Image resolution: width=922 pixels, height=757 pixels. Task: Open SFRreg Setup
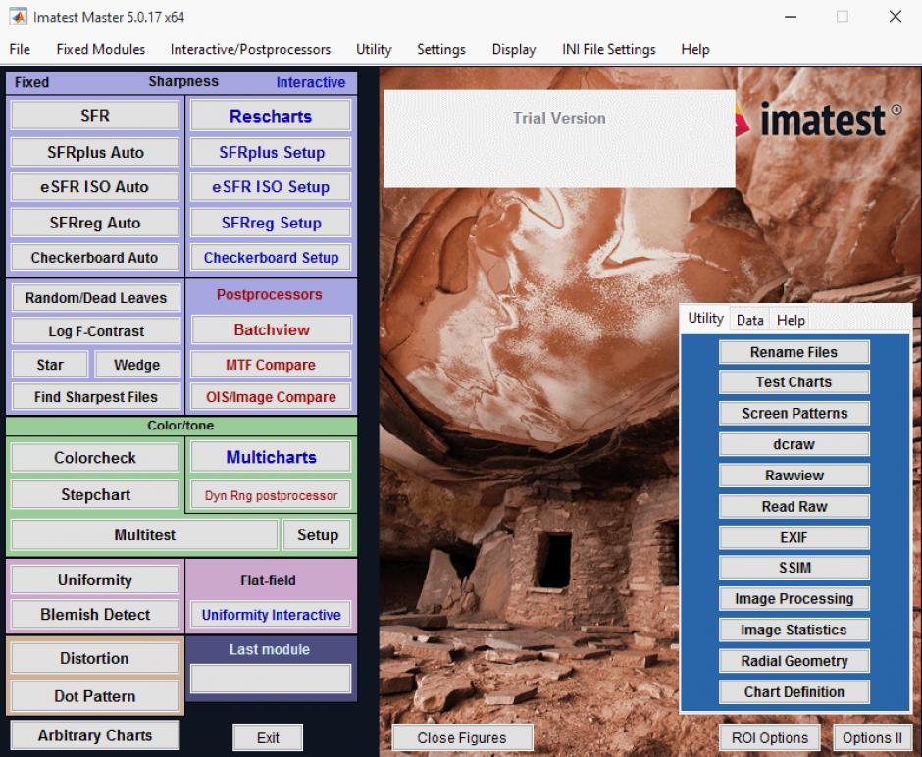coord(271,223)
